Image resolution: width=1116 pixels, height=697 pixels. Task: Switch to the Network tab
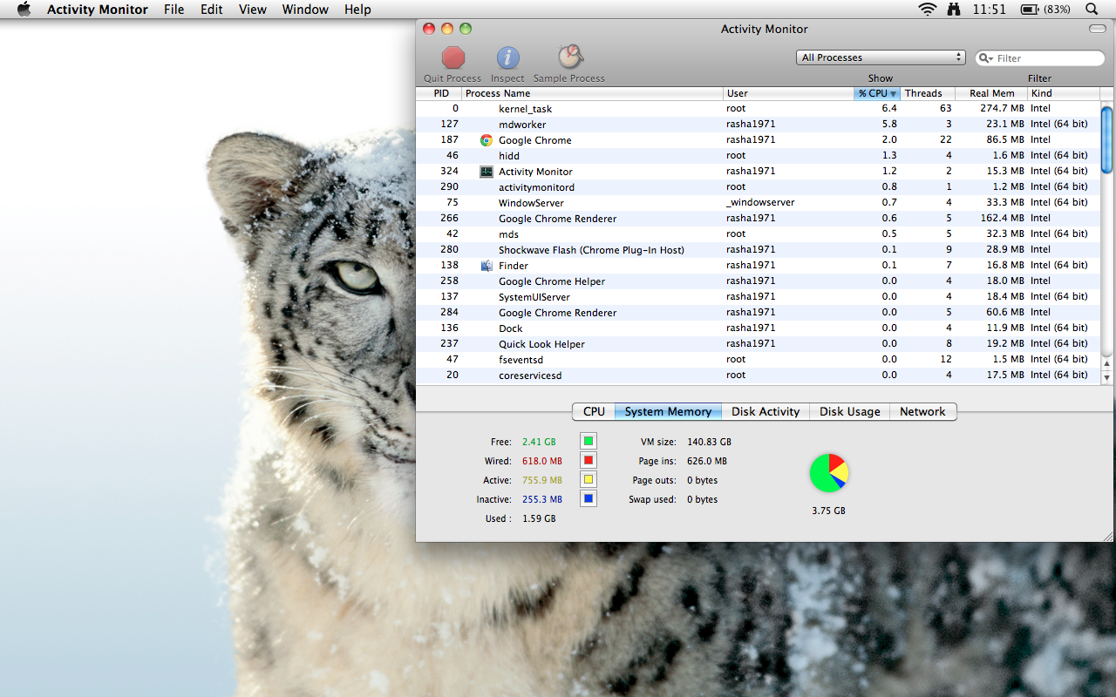922,411
